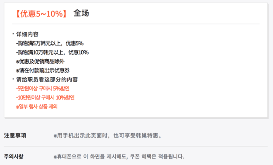
Task: Click the bullet dot before 详细内容
Action: [13, 34]
